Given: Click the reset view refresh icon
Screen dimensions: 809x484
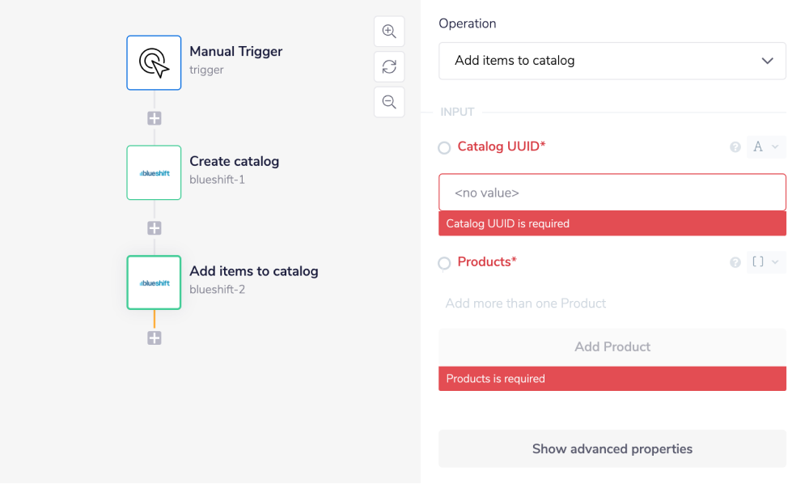Looking at the screenshot, I should (x=389, y=67).
